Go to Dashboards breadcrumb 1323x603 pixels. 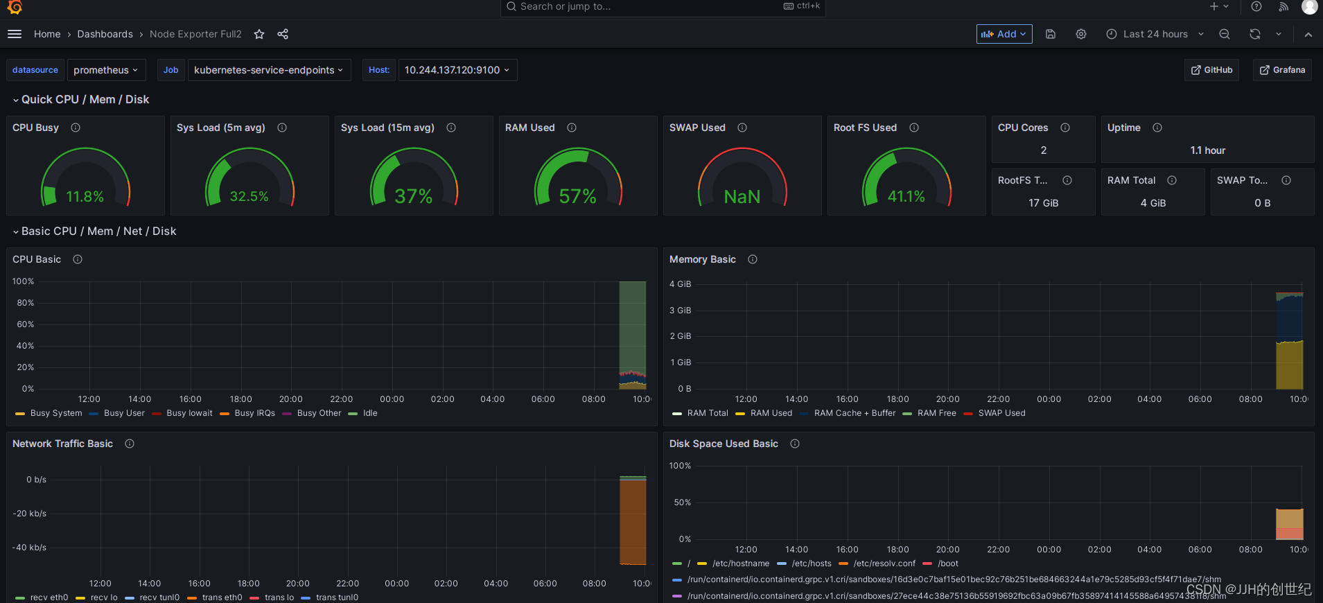click(x=105, y=34)
